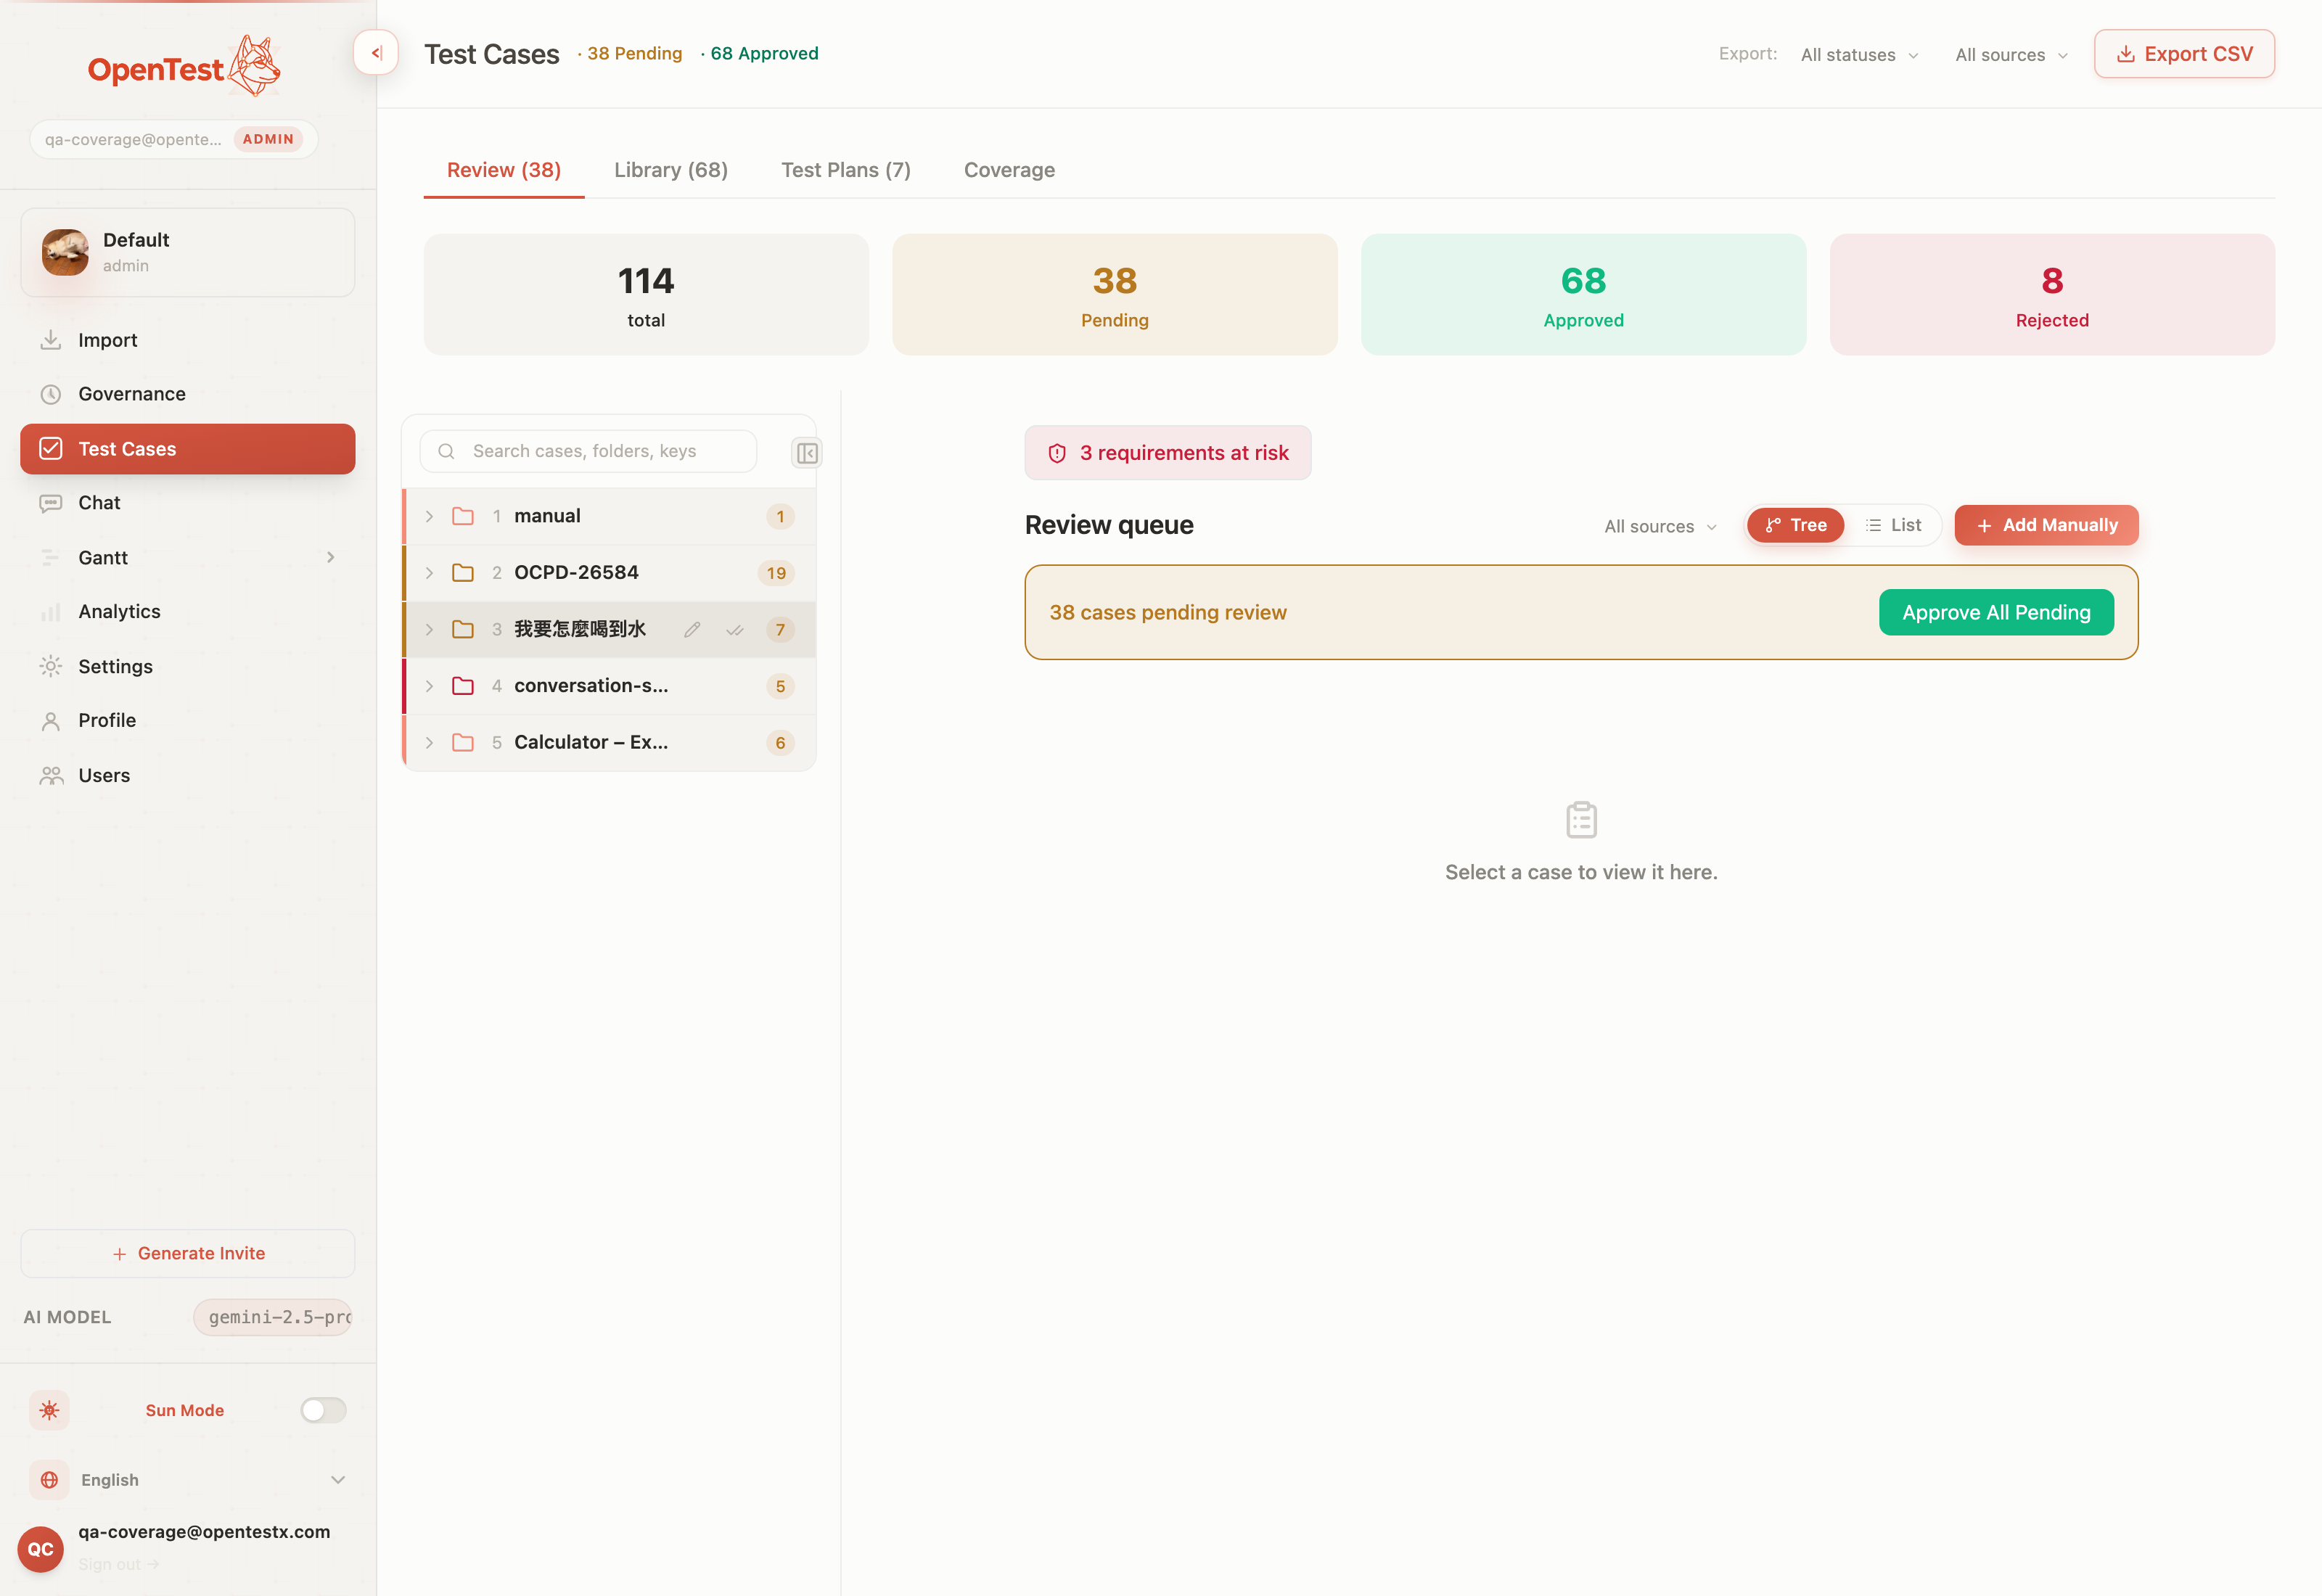Expand the Gantt submenu chevron
This screenshot has width=2322, height=1596.
[330, 557]
